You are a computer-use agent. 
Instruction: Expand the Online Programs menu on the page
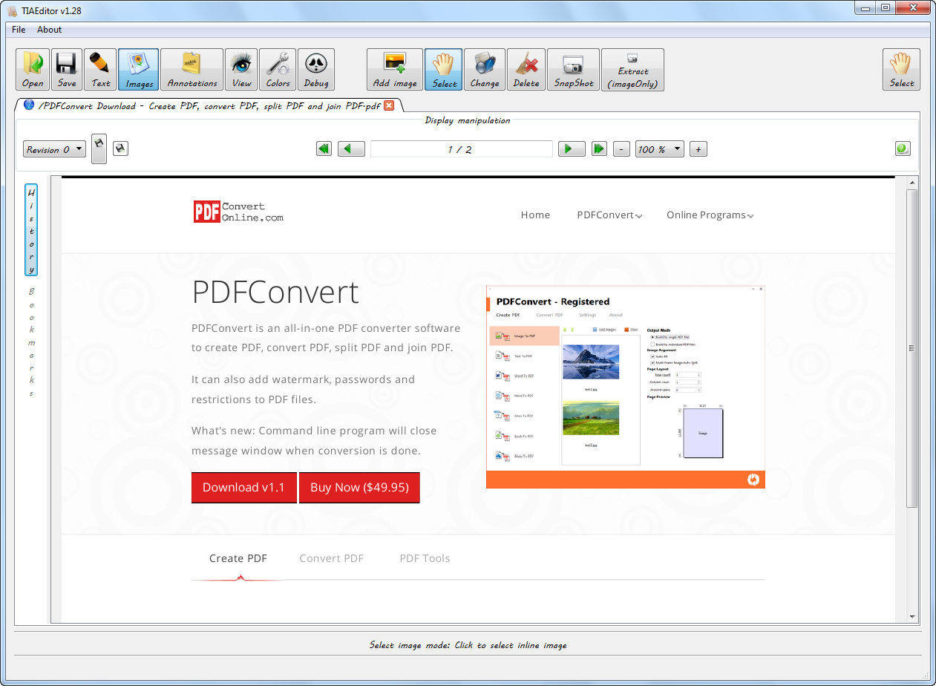pyautogui.click(x=710, y=215)
